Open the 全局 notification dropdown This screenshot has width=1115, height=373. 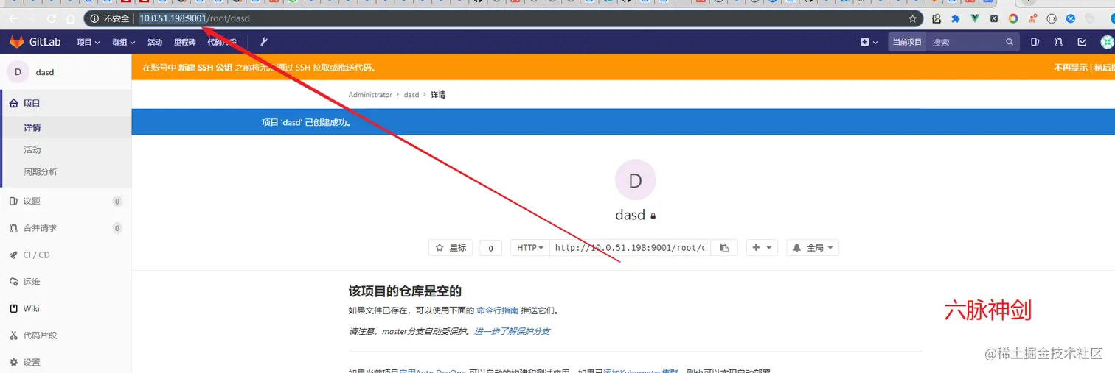point(813,248)
